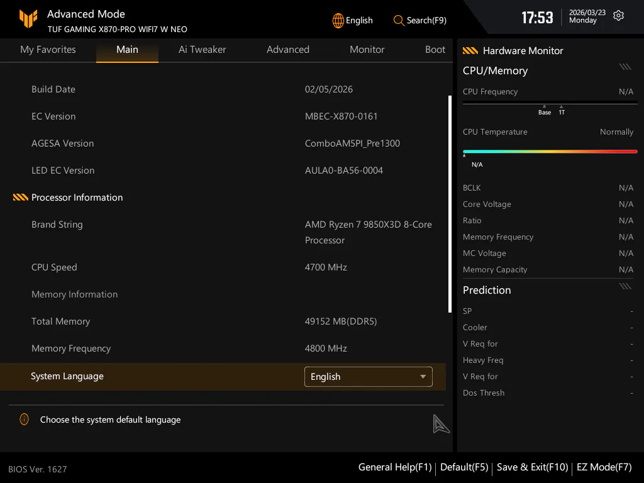This screenshot has width=644, height=483.
Task: Switch to My Favorites tab
Action: click(48, 50)
